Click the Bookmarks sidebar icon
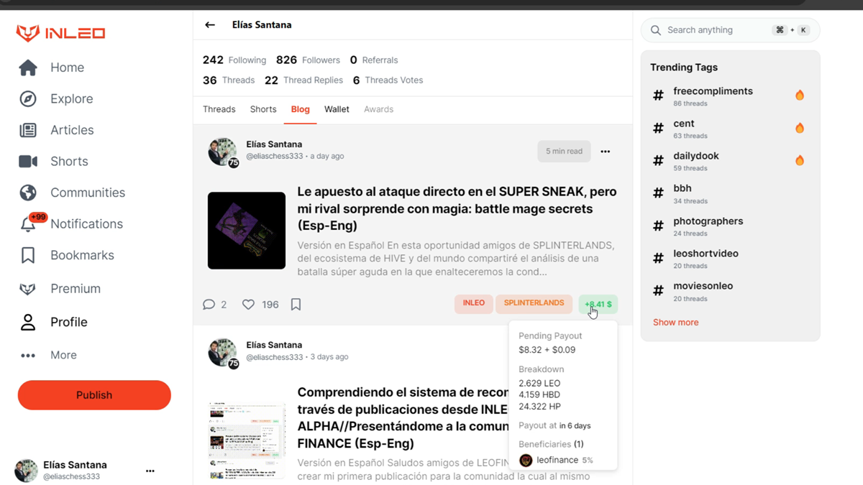The height and width of the screenshot is (485, 863). [28, 255]
